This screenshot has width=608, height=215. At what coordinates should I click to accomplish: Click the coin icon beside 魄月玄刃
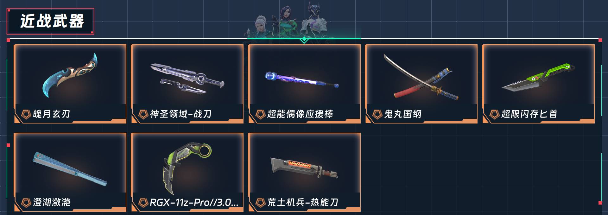26,114
